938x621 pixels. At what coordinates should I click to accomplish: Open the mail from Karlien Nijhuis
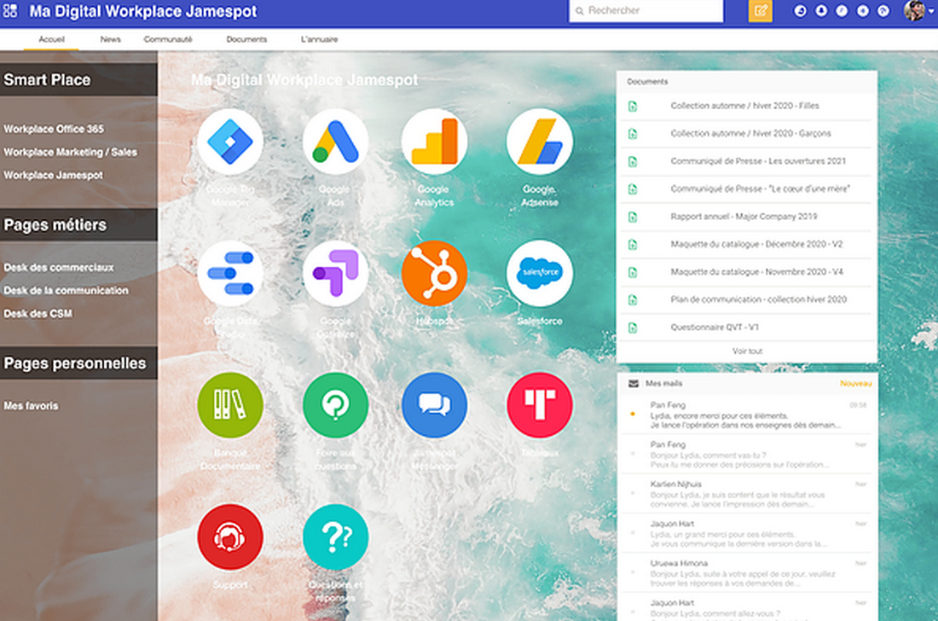[747, 494]
